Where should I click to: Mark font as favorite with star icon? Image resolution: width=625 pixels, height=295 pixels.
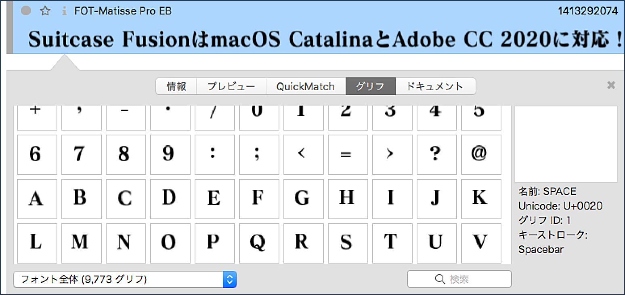click(x=45, y=11)
